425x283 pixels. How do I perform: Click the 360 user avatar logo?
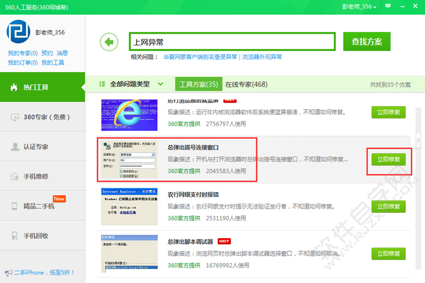point(18,31)
